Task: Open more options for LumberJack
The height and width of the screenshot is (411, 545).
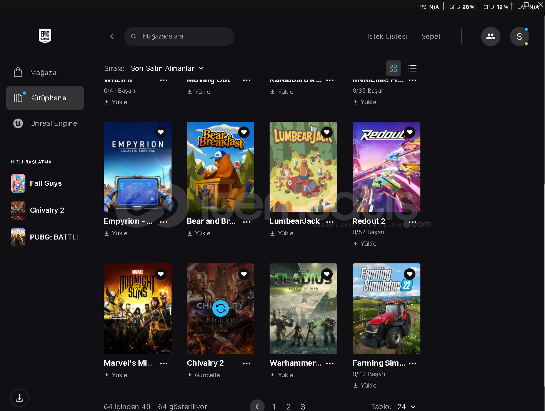Action: pos(330,222)
